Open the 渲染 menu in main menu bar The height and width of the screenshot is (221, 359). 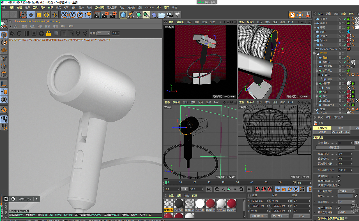(x=82, y=8)
